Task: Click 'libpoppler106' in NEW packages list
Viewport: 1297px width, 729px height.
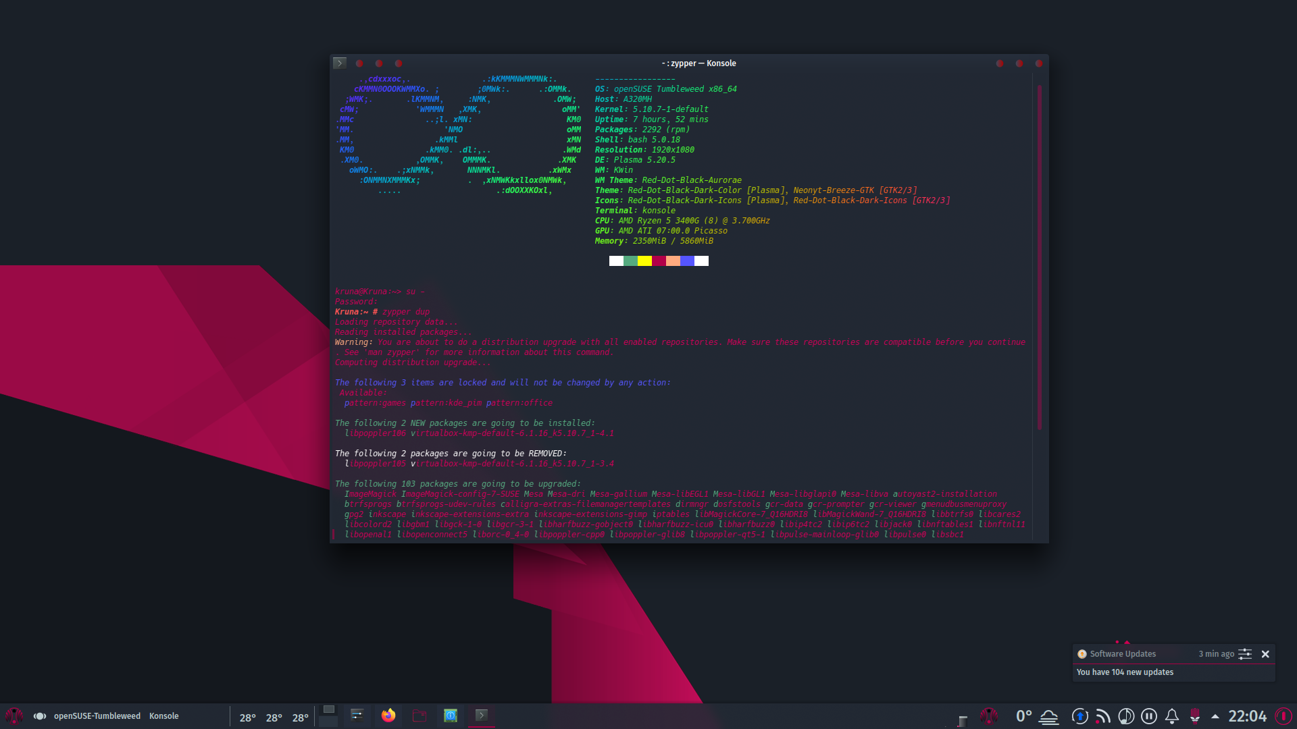Action: [x=376, y=433]
